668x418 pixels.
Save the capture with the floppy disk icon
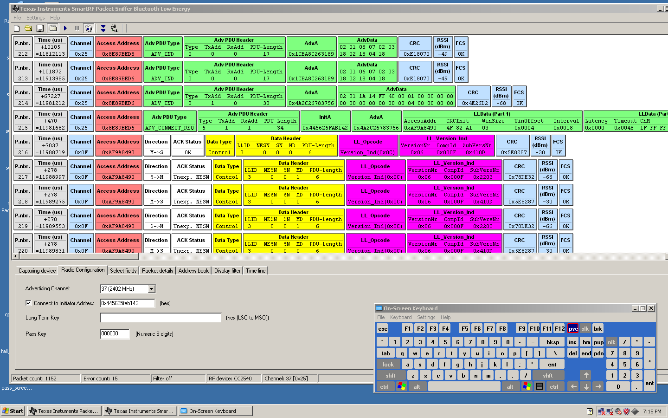click(40, 28)
